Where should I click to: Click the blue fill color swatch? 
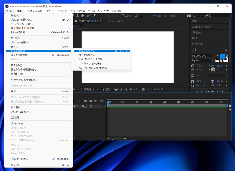[x=223, y=57]
